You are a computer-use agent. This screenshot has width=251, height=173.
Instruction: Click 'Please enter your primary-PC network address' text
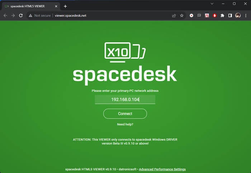125,91
